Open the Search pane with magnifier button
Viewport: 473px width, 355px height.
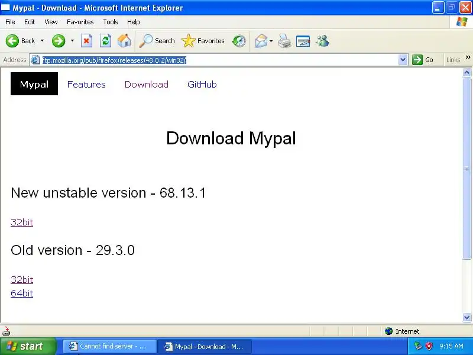[x=157, y=41]
